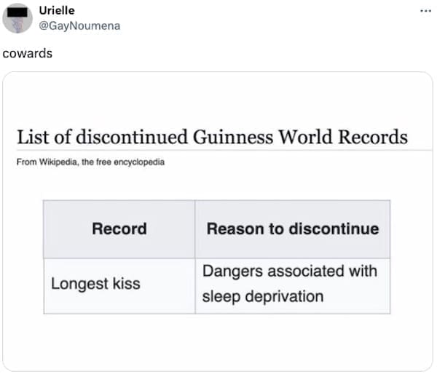437x377 pixels.
Task: Open the three-dot more options menu
Action: point(425,10)
